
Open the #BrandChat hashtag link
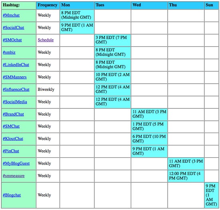[x=13, y=114]
